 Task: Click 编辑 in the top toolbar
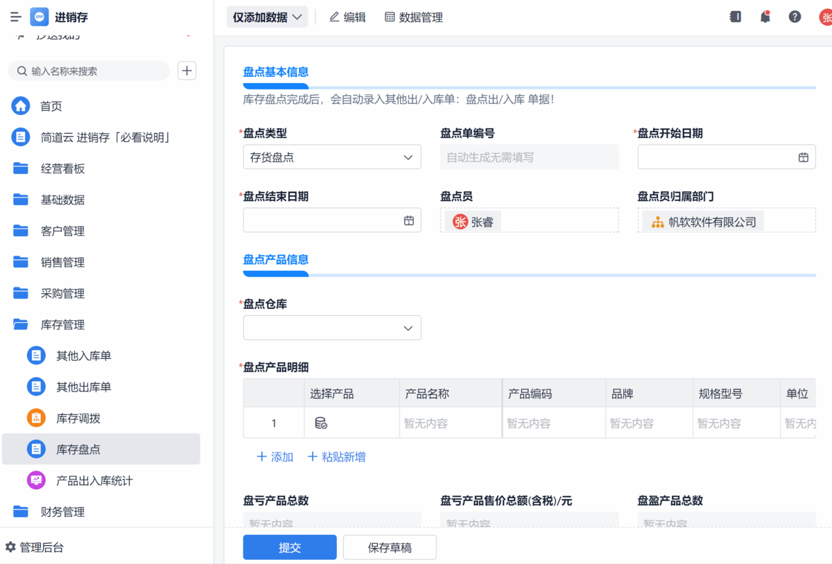[347, 17]
